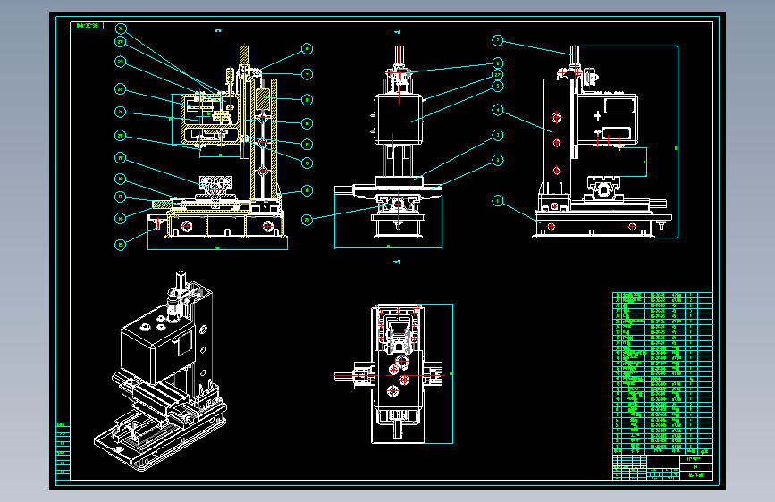Viewport: 775px width, 502px height.
Task: Select part balloon 5 callout
Action: (498, 86)
